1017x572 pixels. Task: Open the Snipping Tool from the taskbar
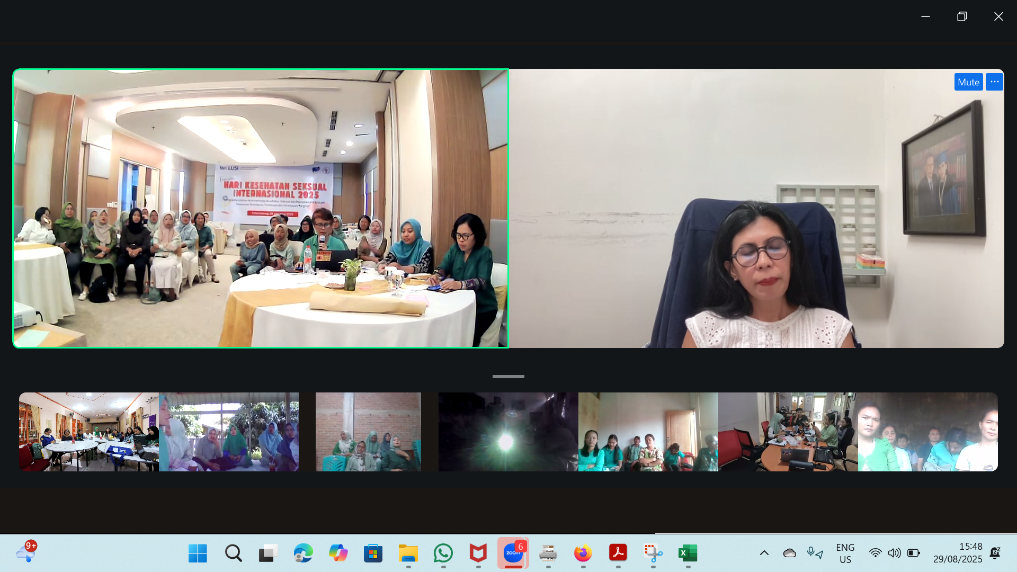pyautogui.click(x=653, y=553)
